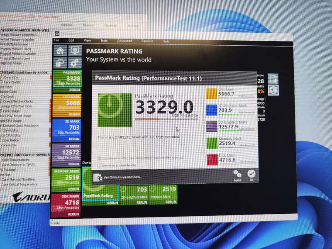332x249 pixels.
Task: Open the Edit menu
Action: click(71, 40)
